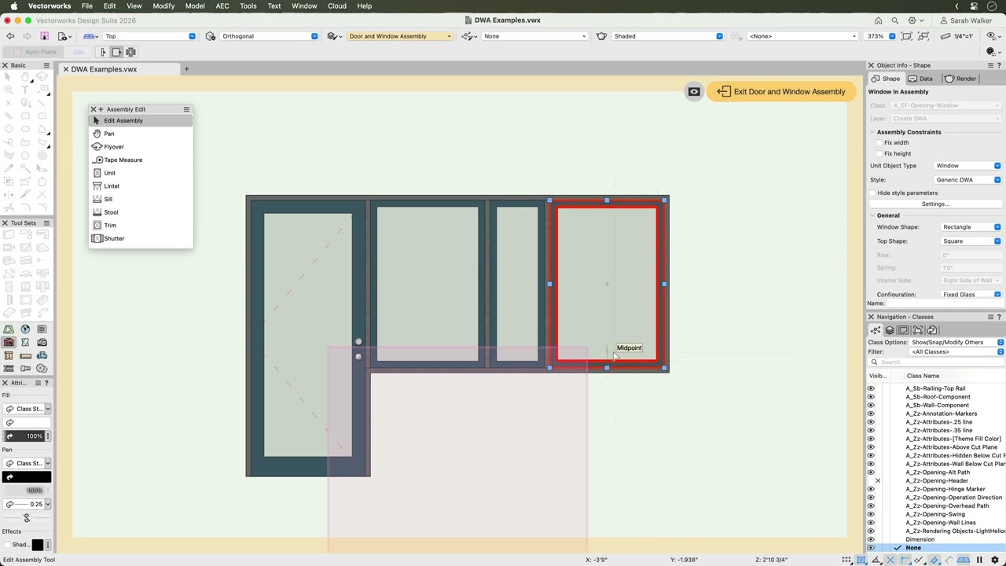Open the Home icon in title bar
Viewport: 1006px width, 566px height.
(x=879, y=20)
